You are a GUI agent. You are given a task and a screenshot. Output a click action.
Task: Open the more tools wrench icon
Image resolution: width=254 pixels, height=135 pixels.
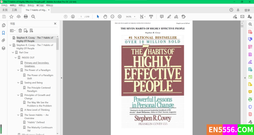pyautogui.click(x=250, y=122)
